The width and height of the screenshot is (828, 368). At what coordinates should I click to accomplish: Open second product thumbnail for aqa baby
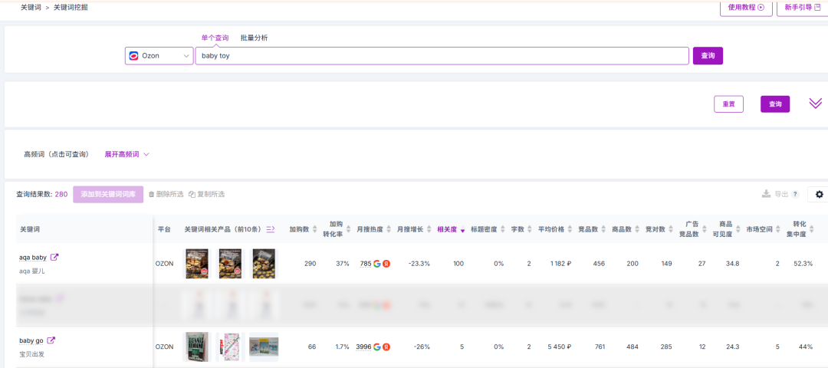230,264
